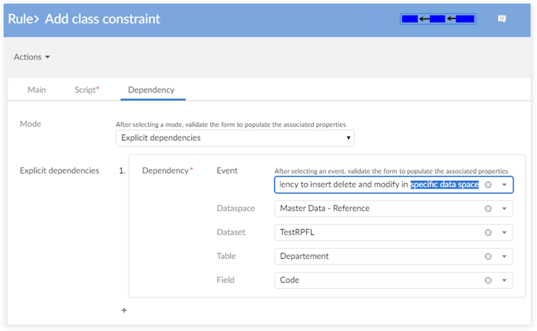537x331 pixels.
Task: Clear the Table Departement selection
Action: 488,256
